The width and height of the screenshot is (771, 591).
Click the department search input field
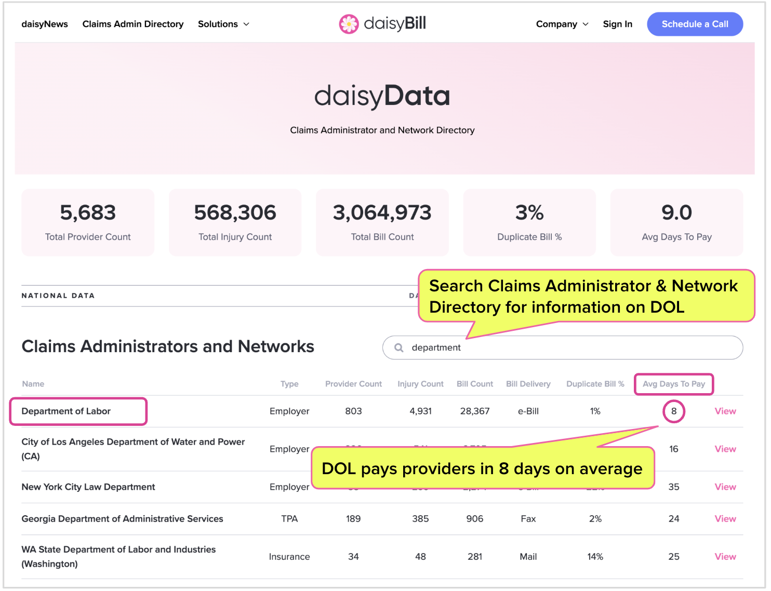point(563,348)
